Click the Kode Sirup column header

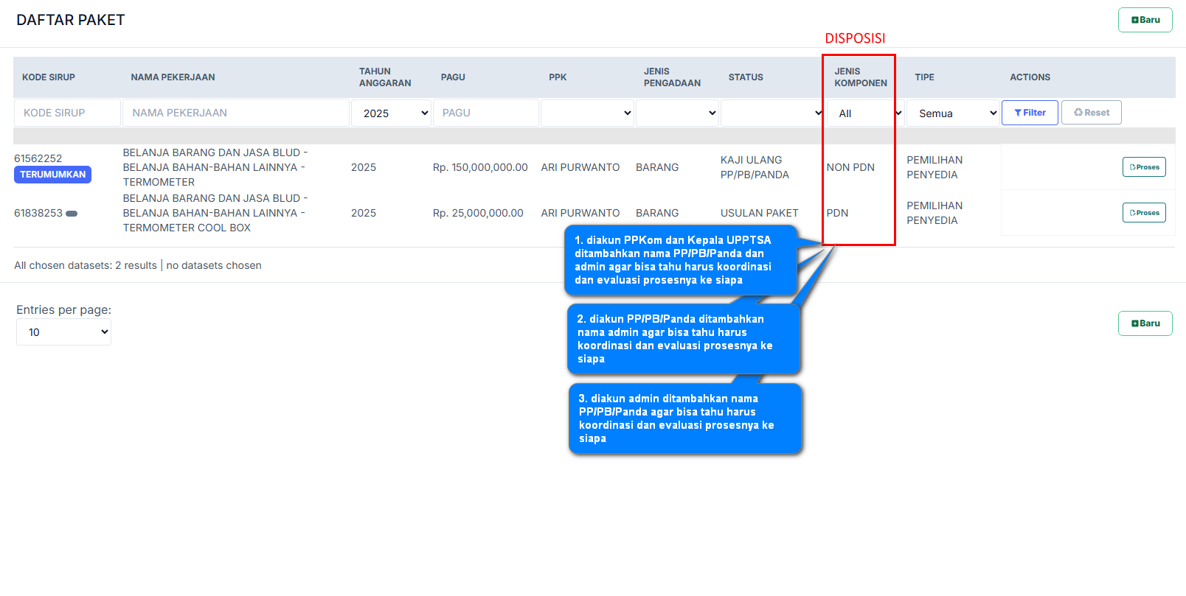point(49,77)
